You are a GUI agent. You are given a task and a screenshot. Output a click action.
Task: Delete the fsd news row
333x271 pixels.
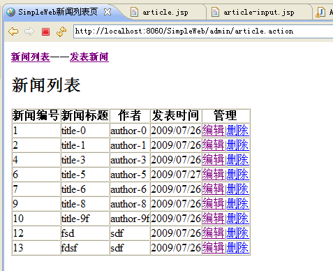pos(237,233)
